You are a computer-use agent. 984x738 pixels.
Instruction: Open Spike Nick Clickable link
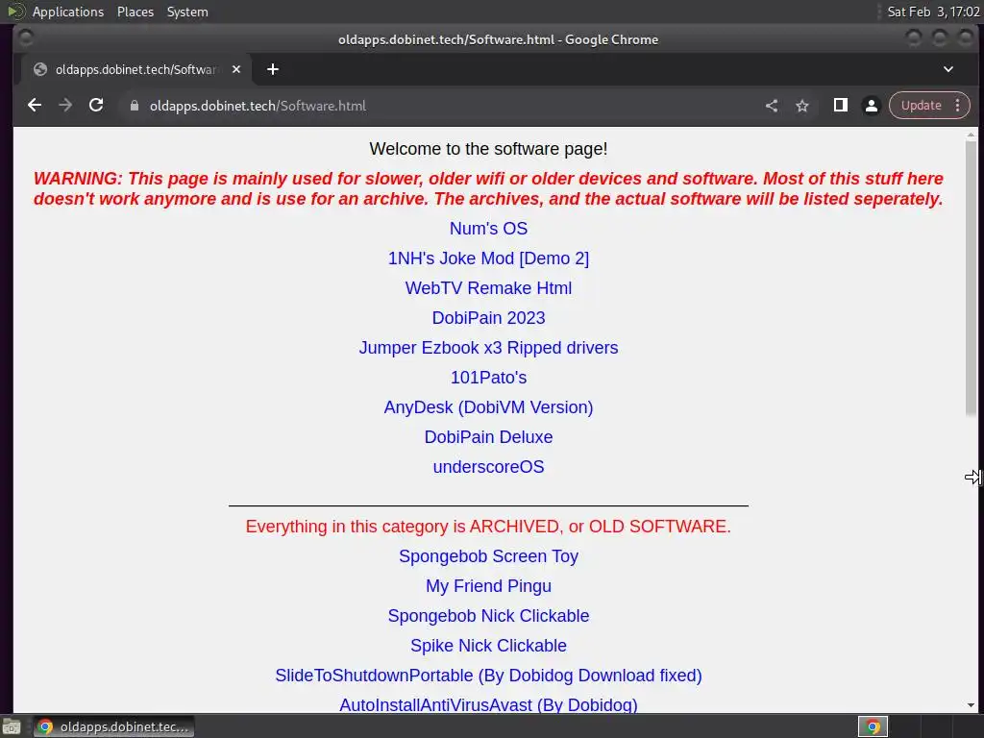pos(488,646)
